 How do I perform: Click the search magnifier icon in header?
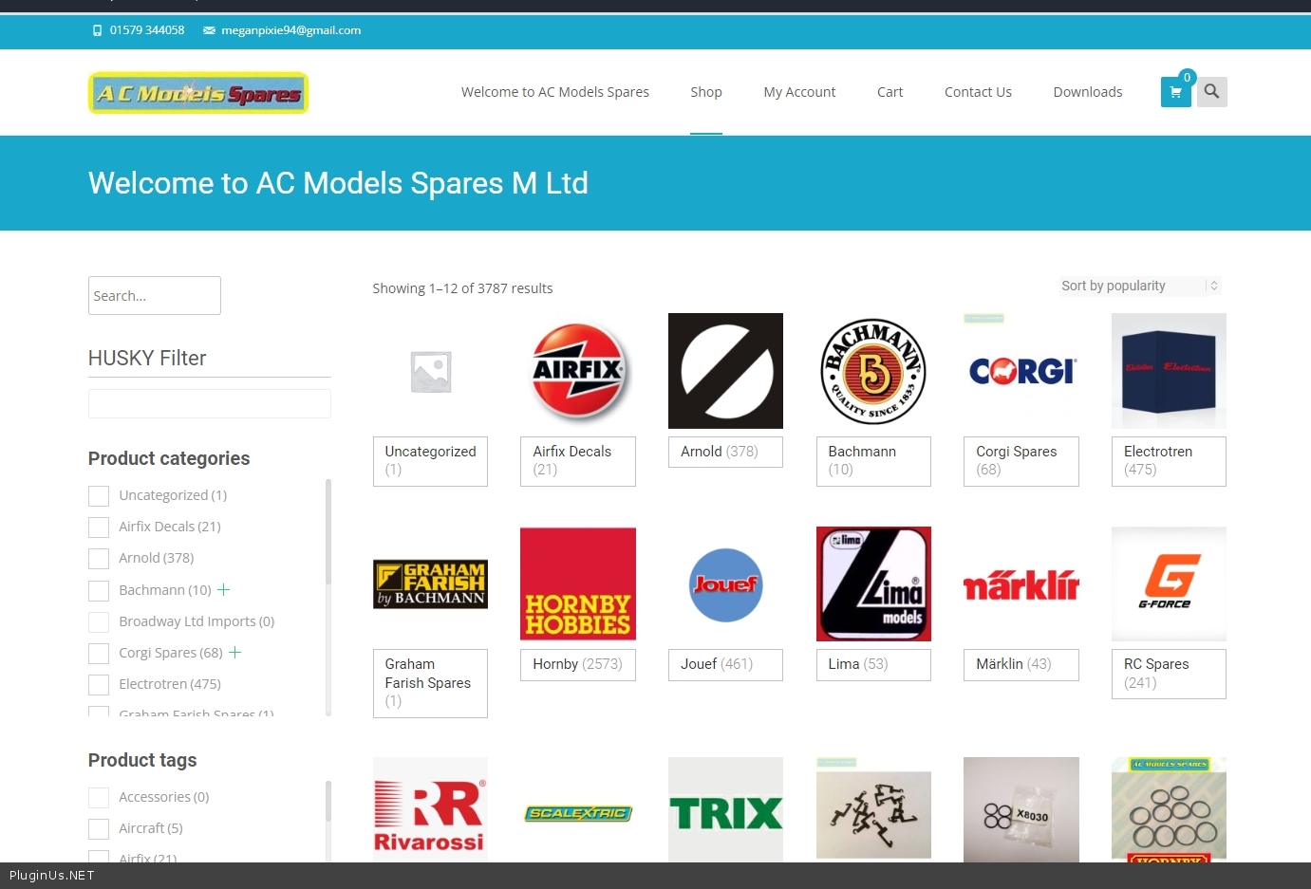tap(1211, 92)
